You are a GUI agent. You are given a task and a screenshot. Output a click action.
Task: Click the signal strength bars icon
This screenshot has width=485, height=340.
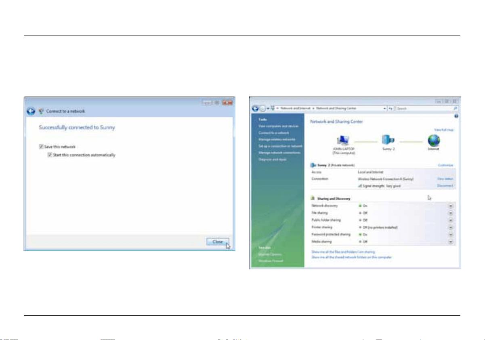point(360,185)
